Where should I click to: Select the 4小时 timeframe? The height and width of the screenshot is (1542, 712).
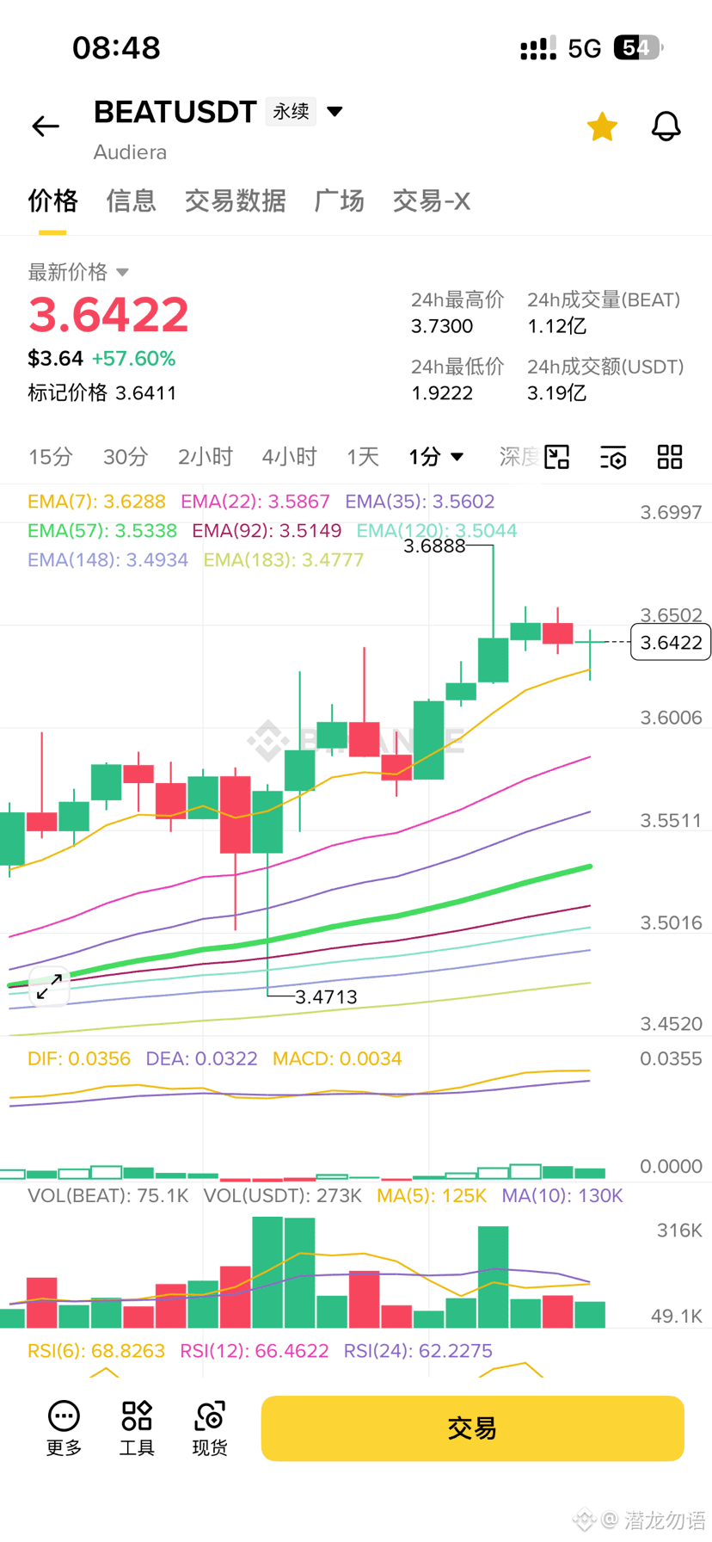(289, 457)
